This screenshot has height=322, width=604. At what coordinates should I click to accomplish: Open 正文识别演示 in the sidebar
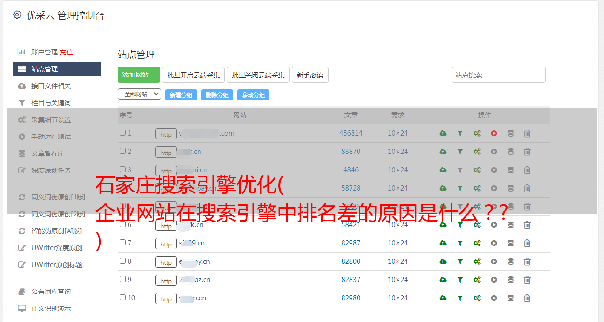[x=51, y=308]
